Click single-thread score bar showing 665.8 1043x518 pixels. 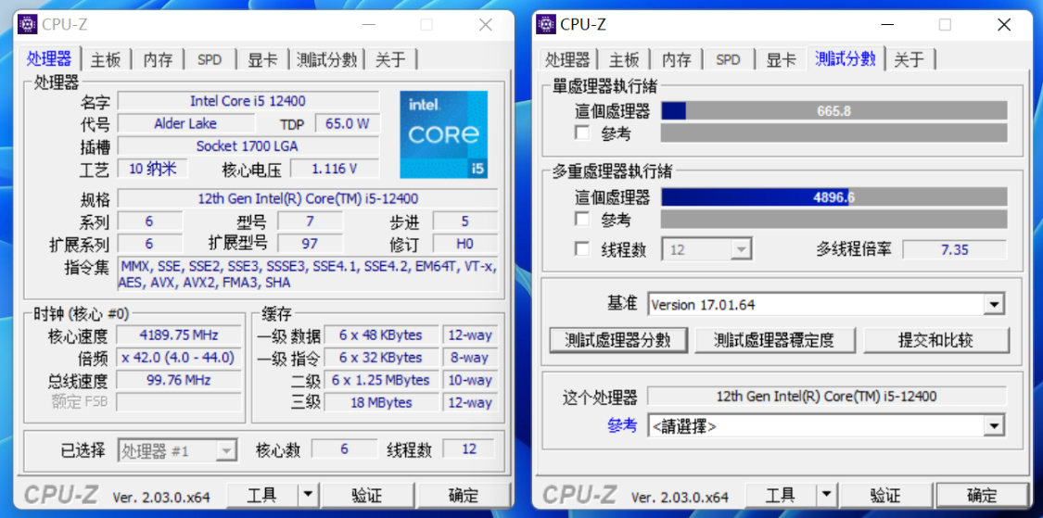point(834,110)
